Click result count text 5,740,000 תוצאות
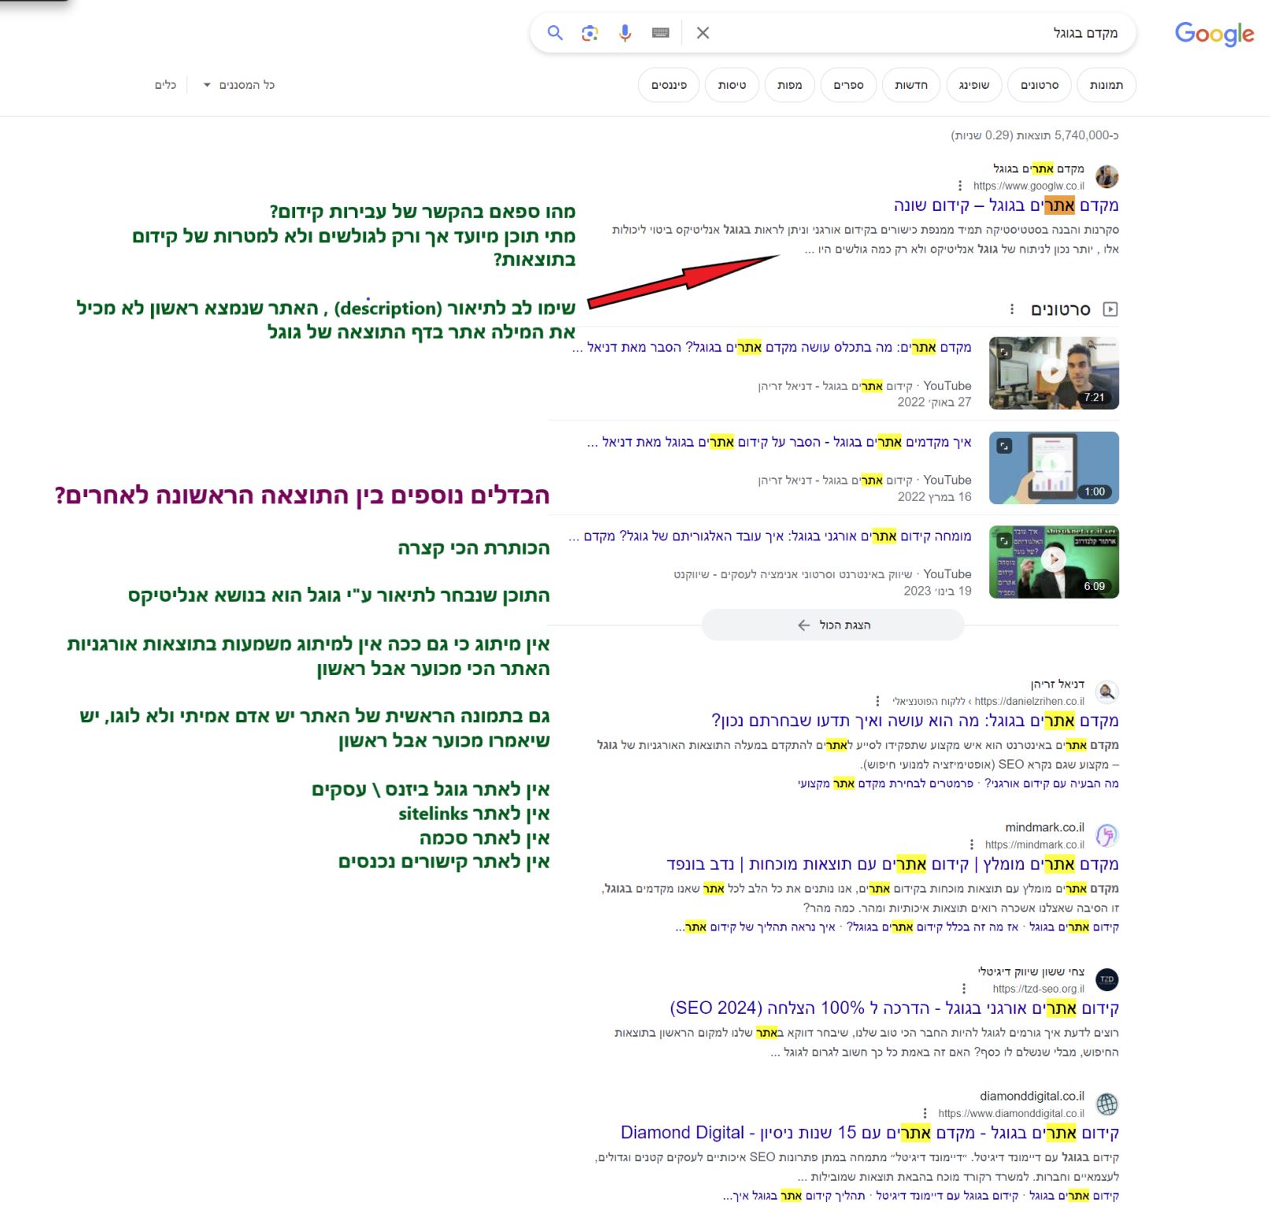Screen dimensions: 1270x1224 (1035, 135)
